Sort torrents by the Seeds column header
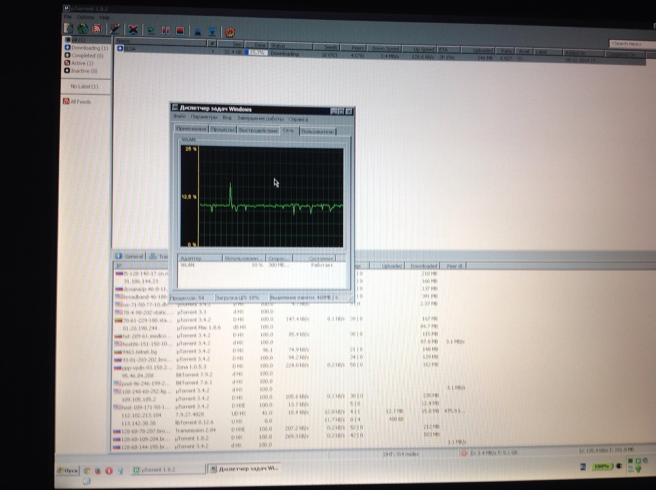The image size is (656, 490). coord(326,47)
